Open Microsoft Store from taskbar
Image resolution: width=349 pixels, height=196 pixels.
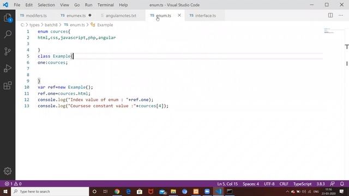click(x=140, y=191)
